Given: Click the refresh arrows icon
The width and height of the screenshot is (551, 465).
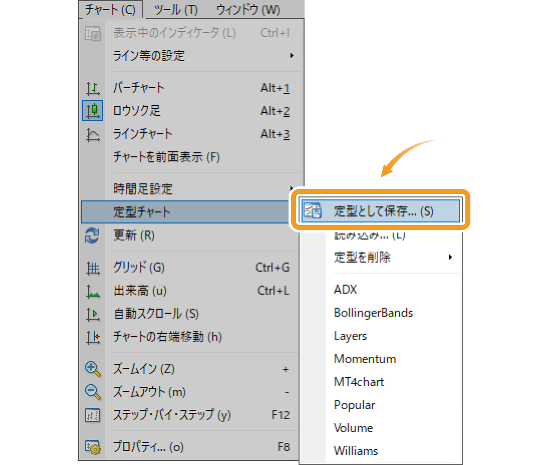Looking at the screenshot, I should [93, 236].
